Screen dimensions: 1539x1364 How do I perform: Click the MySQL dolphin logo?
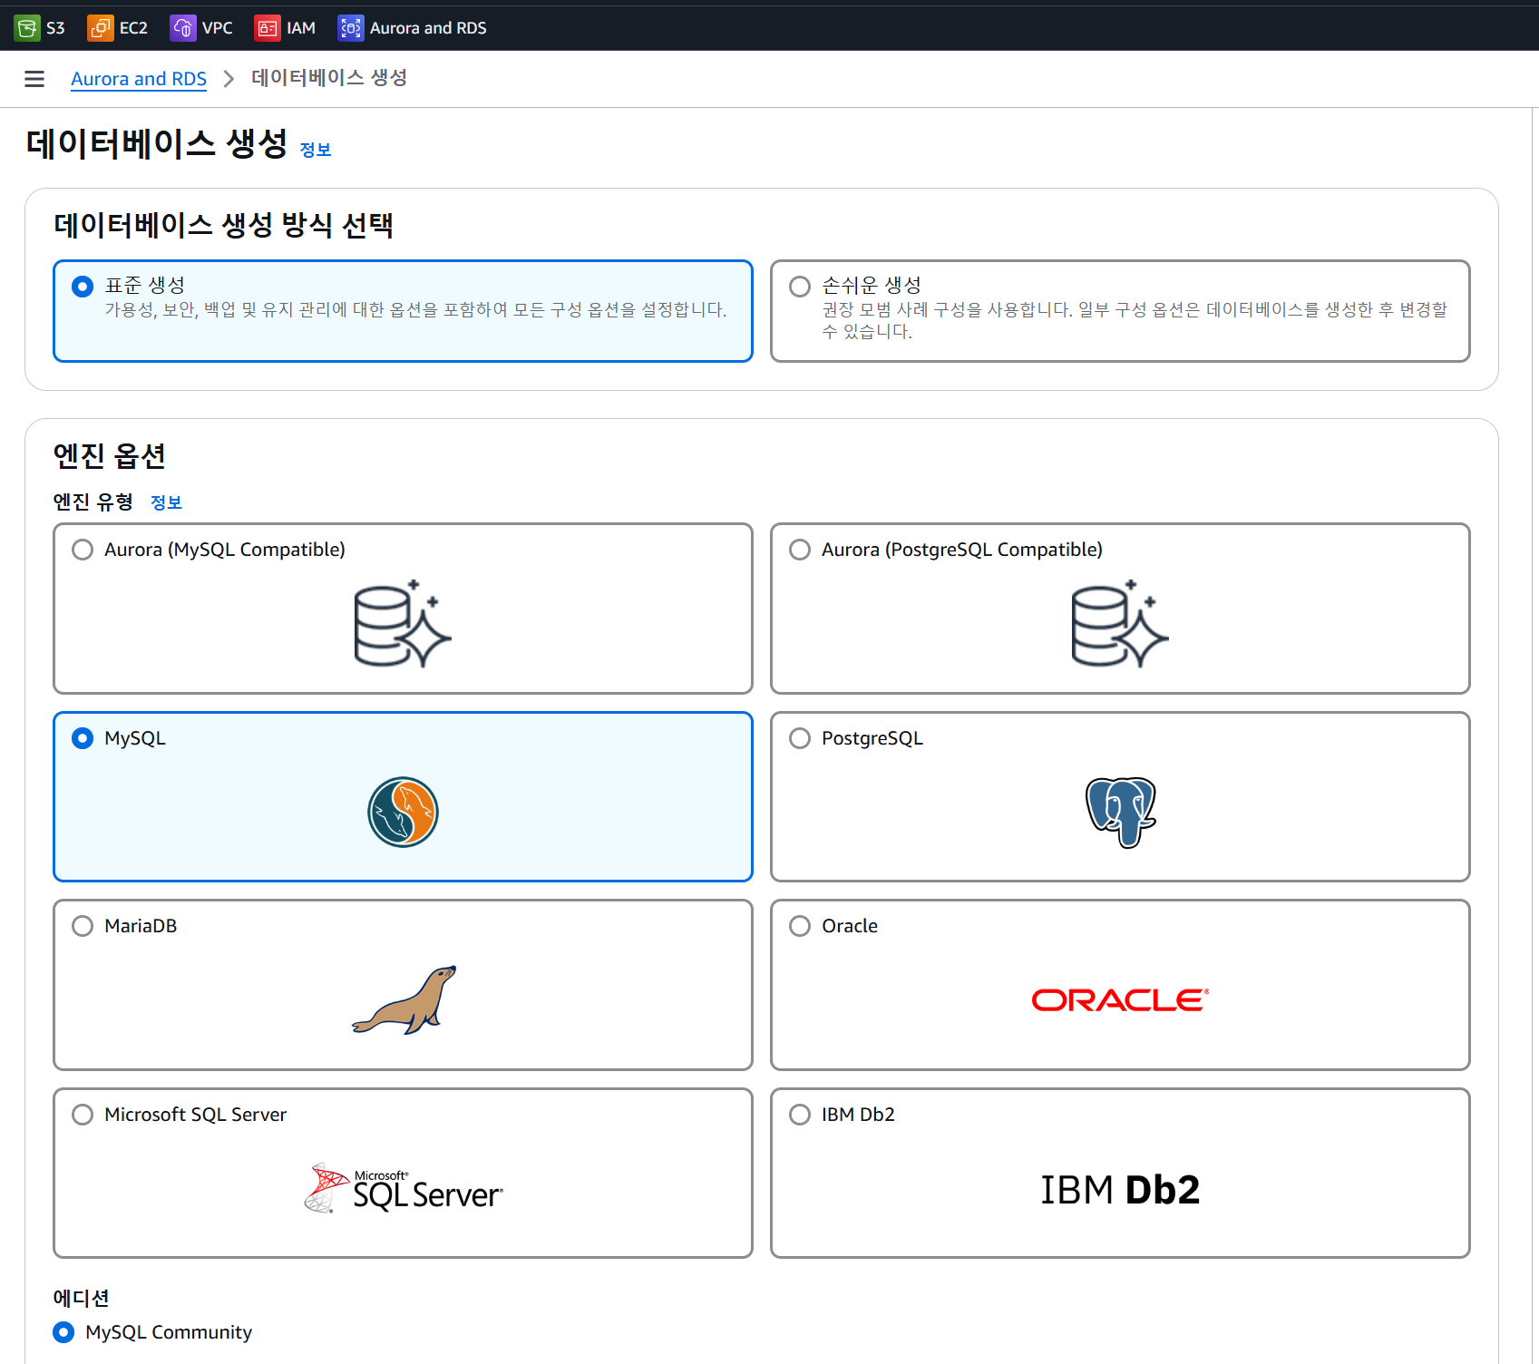coord(402,813)
